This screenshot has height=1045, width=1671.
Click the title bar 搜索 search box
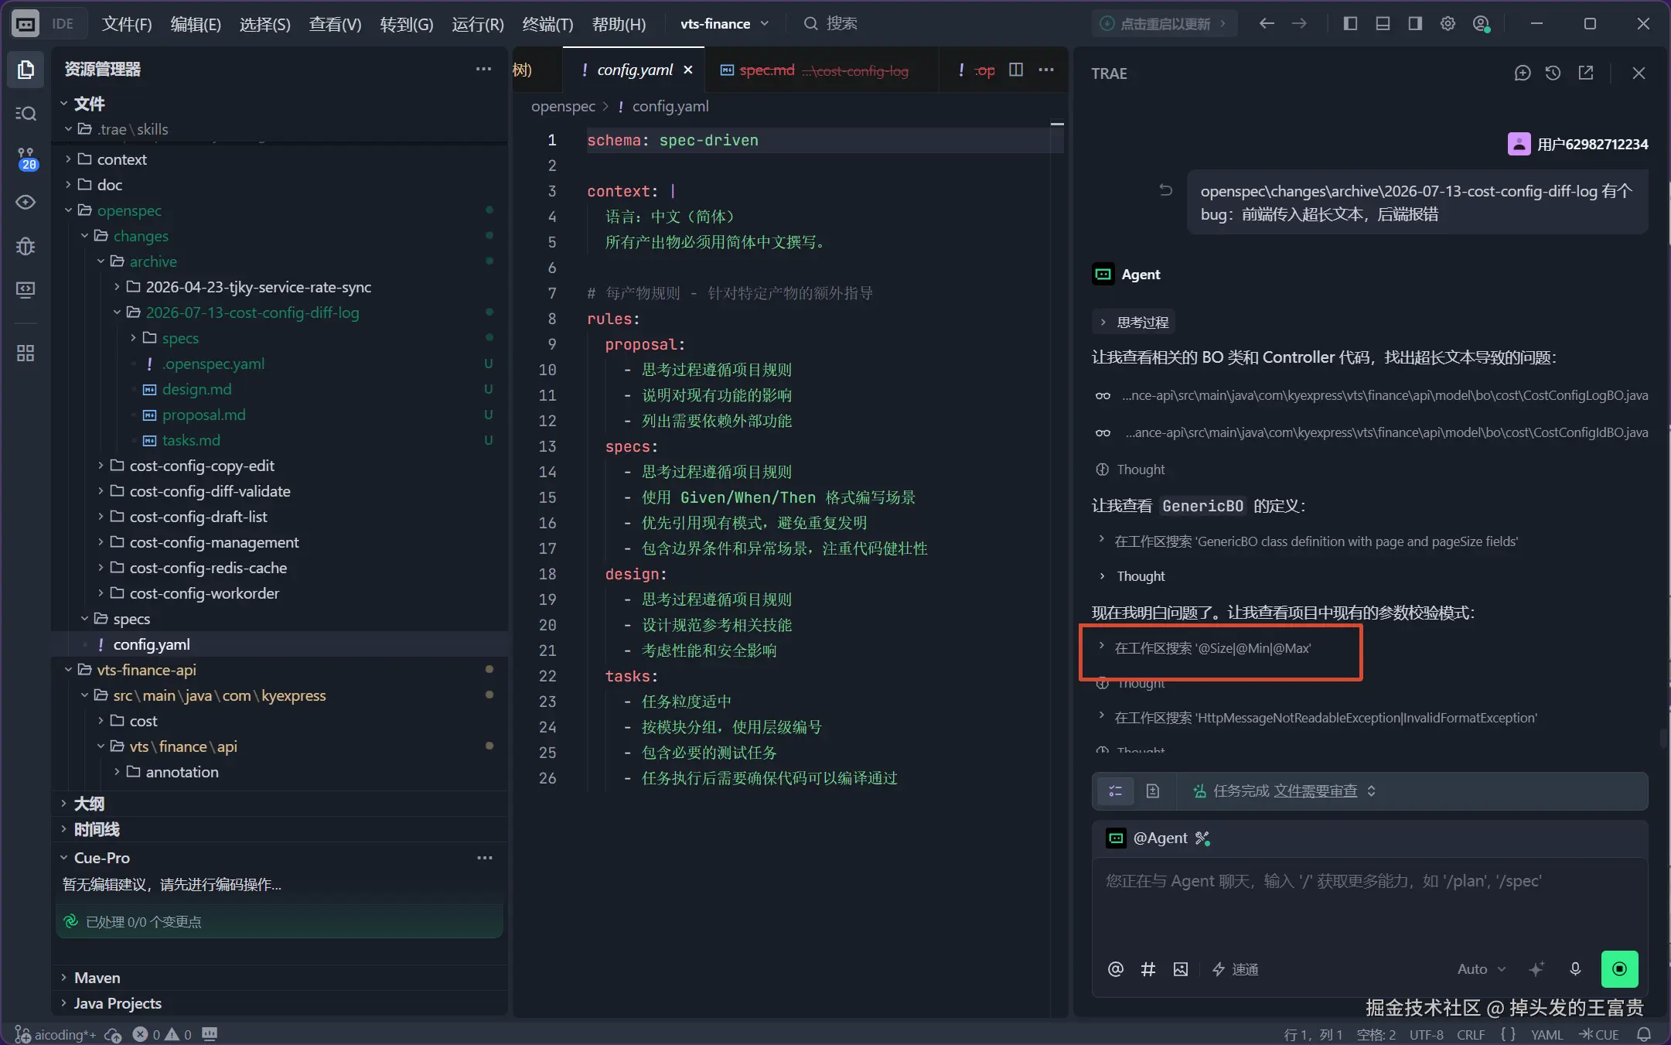point(831,24)
